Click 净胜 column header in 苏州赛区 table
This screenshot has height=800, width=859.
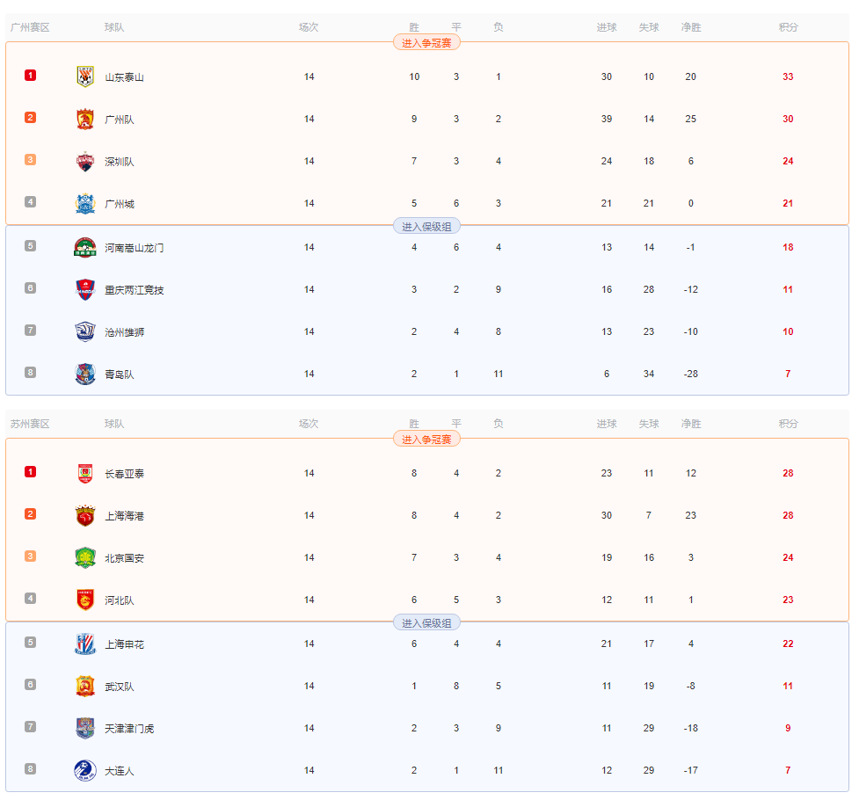click(x=691, y=424)
